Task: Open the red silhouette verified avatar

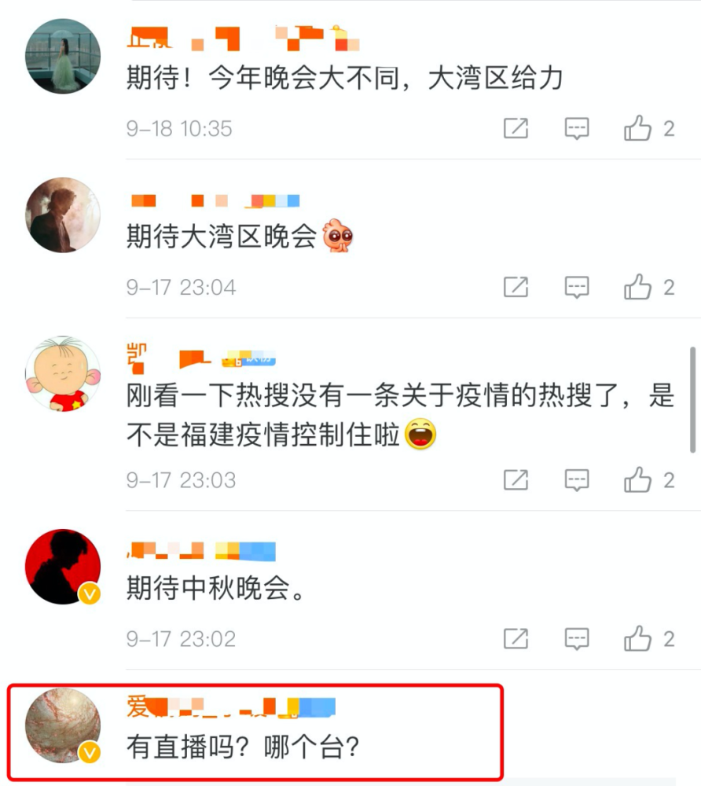Action: pos(63,567)
